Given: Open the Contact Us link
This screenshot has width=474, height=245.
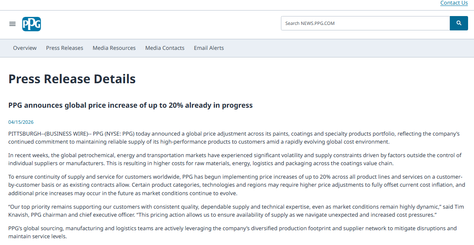Looking at the screenshot, I should 454,3.
